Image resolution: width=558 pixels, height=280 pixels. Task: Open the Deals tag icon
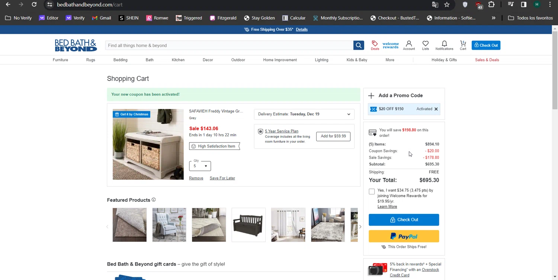coord(375,45)
